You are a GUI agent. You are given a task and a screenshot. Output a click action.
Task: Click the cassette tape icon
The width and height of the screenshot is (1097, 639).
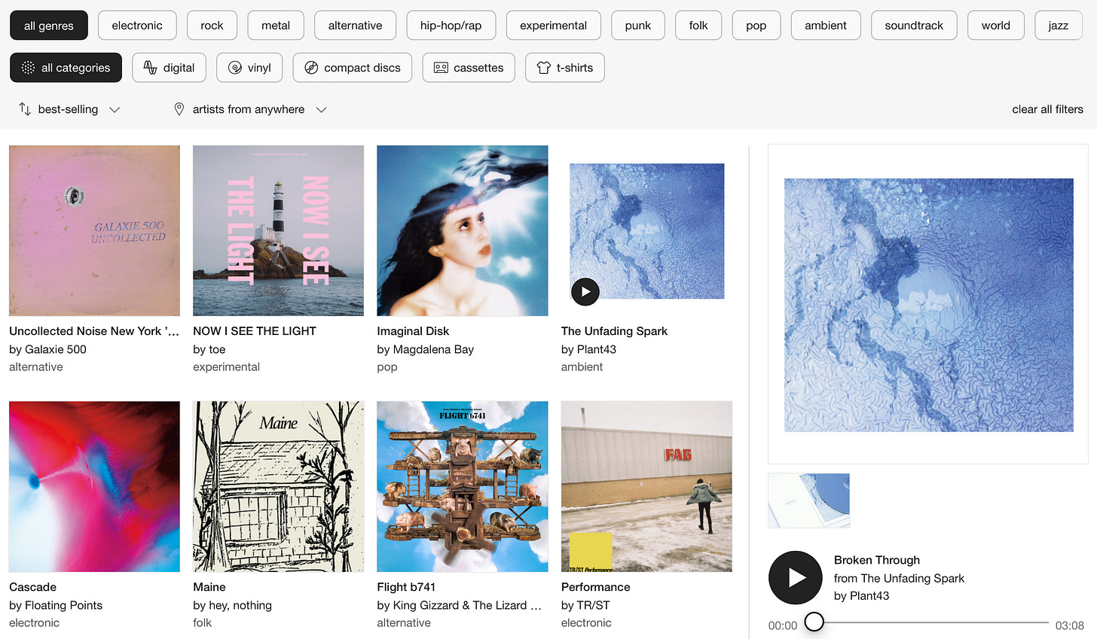[x=441, y=68]
